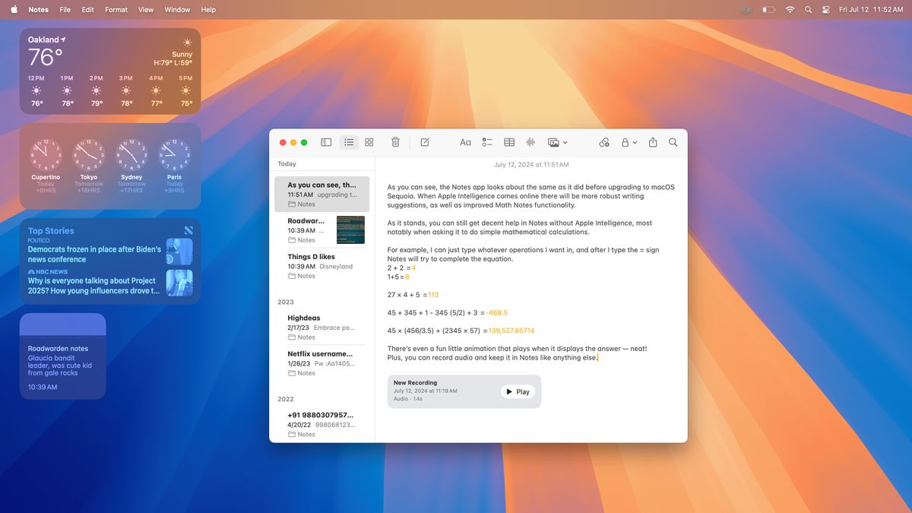The image size is (912, 513).
Task: Open the Top Stories news heading
Action: point(51,231)
